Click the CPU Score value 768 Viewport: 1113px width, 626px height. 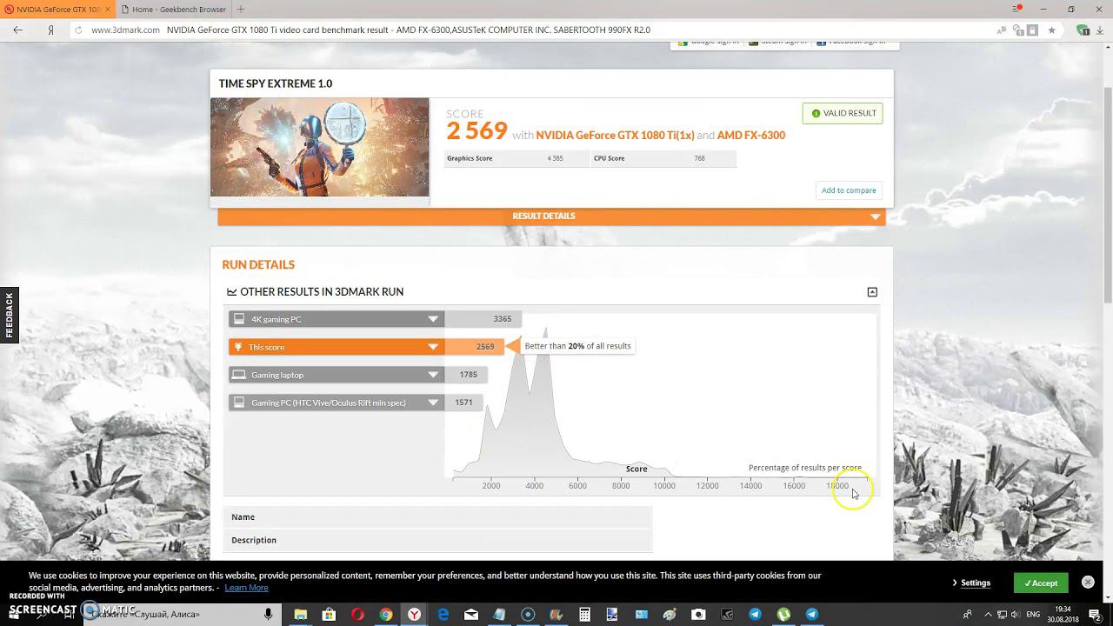(x=699, y=158)
